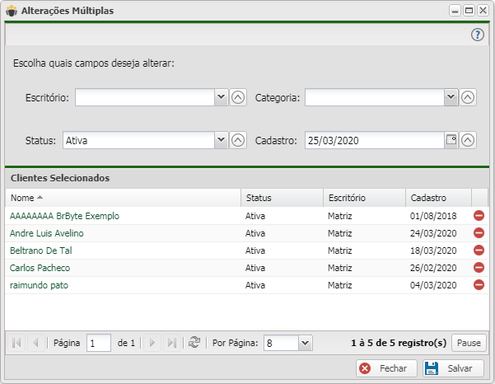Open the Por Página dropdown
The height and width of the screenshot is (384, 495).
pyautogui.click(x=305, y=343)
